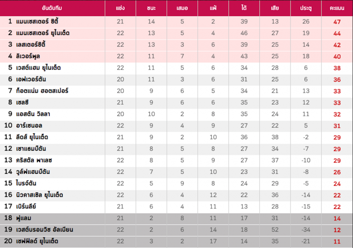Select เวสต์บรอมวิช อัลเบียน team name
Image resolution: width=353 pixels, height=248 pixels.
coord(44,230)
